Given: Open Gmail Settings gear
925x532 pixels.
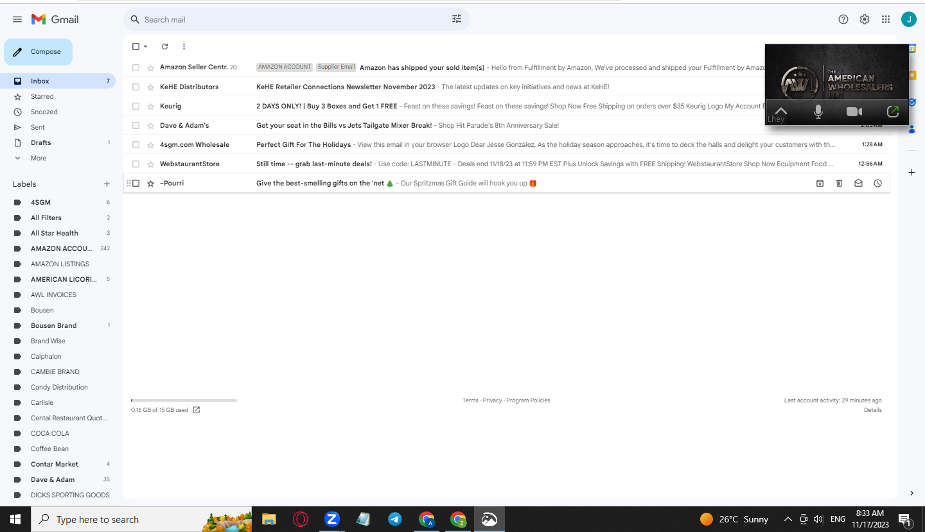Looking at the screenshot, I should tap(865, 19).
